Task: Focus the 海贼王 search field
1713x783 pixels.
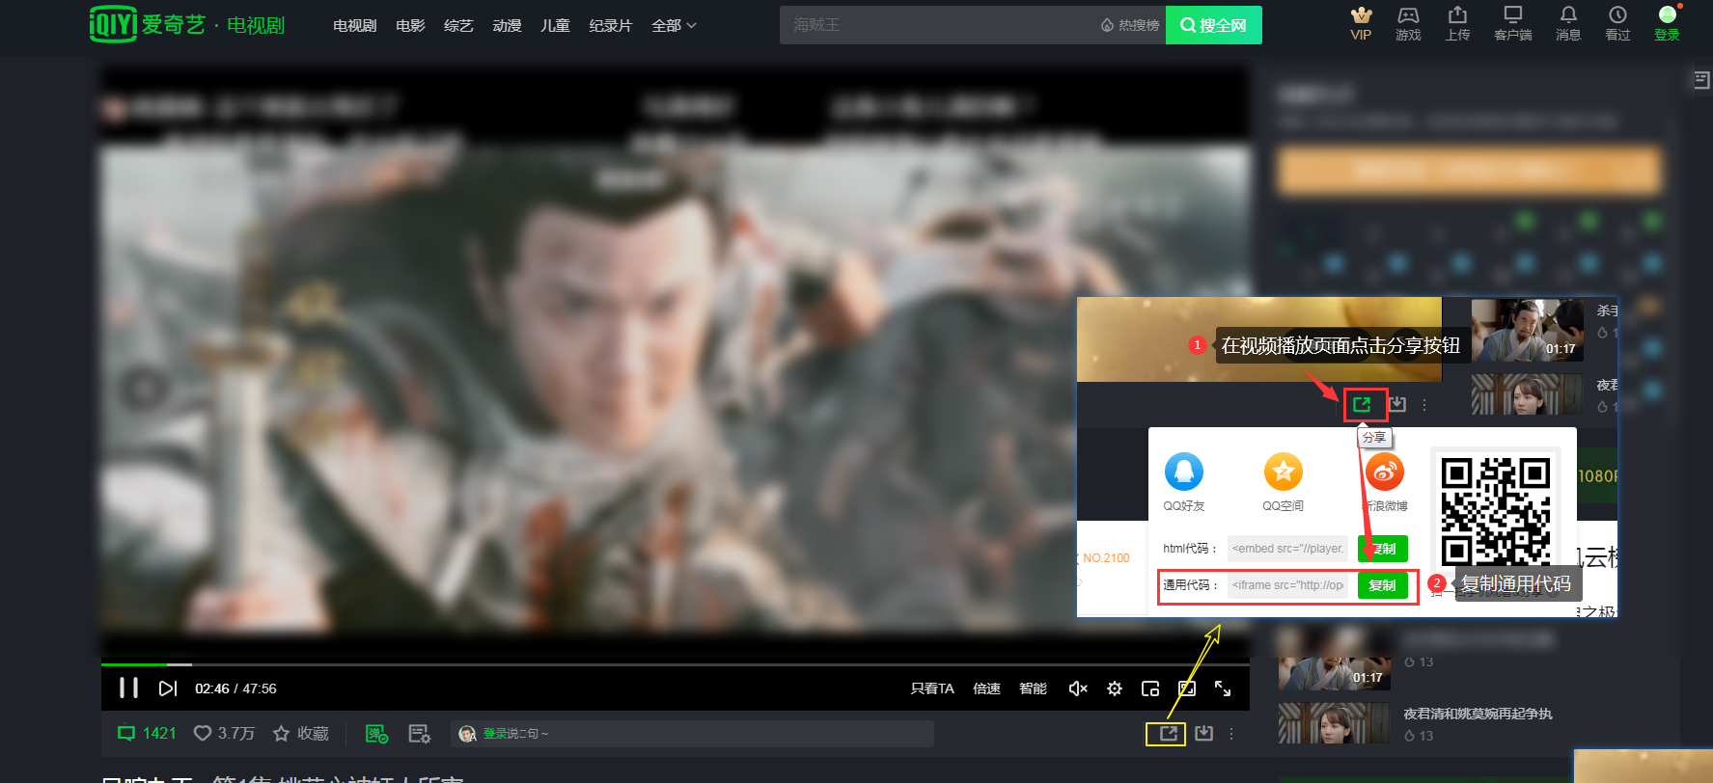Action: 936,25
